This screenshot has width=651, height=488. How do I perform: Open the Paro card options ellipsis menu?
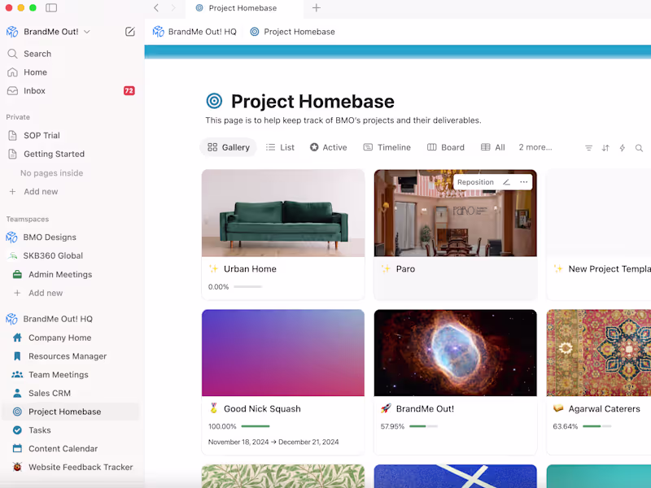(523, 182)
